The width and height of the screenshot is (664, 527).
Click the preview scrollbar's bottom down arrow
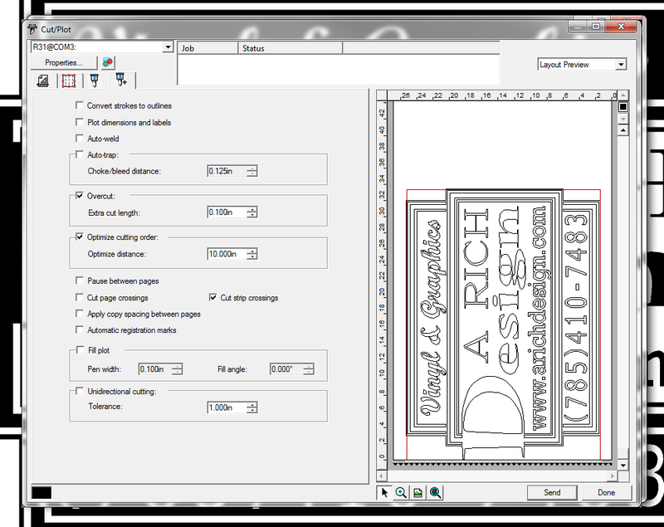pos(623,466)
